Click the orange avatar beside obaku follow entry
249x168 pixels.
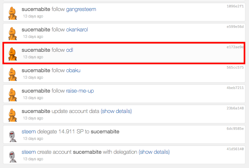(12, 74)
